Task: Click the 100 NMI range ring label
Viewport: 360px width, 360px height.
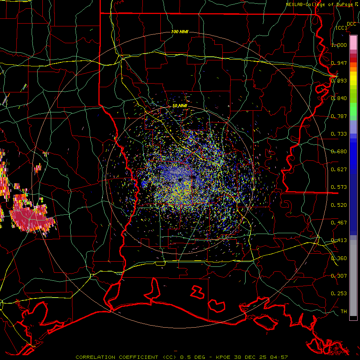Action: (x=180, y=32)
